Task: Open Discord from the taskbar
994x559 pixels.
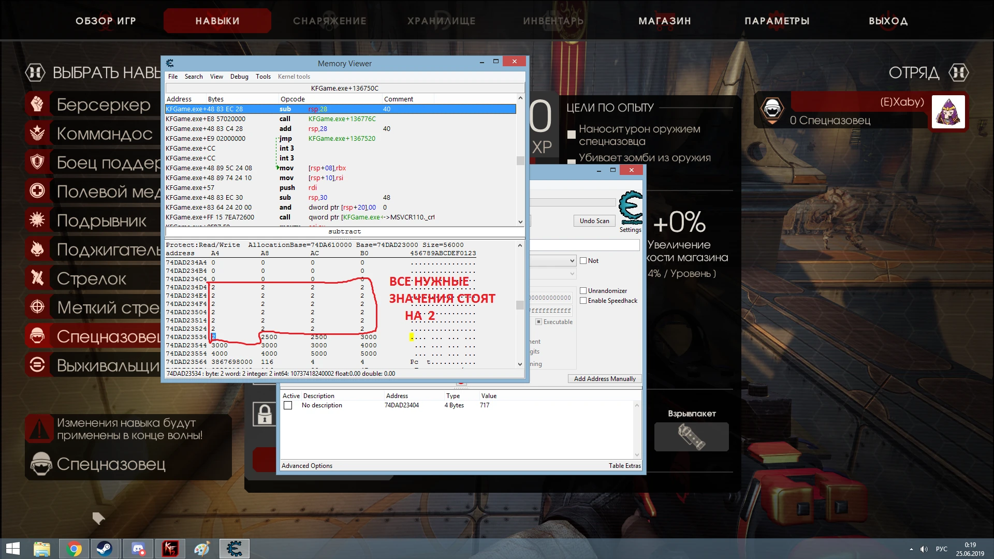Action: click(138, 548)
